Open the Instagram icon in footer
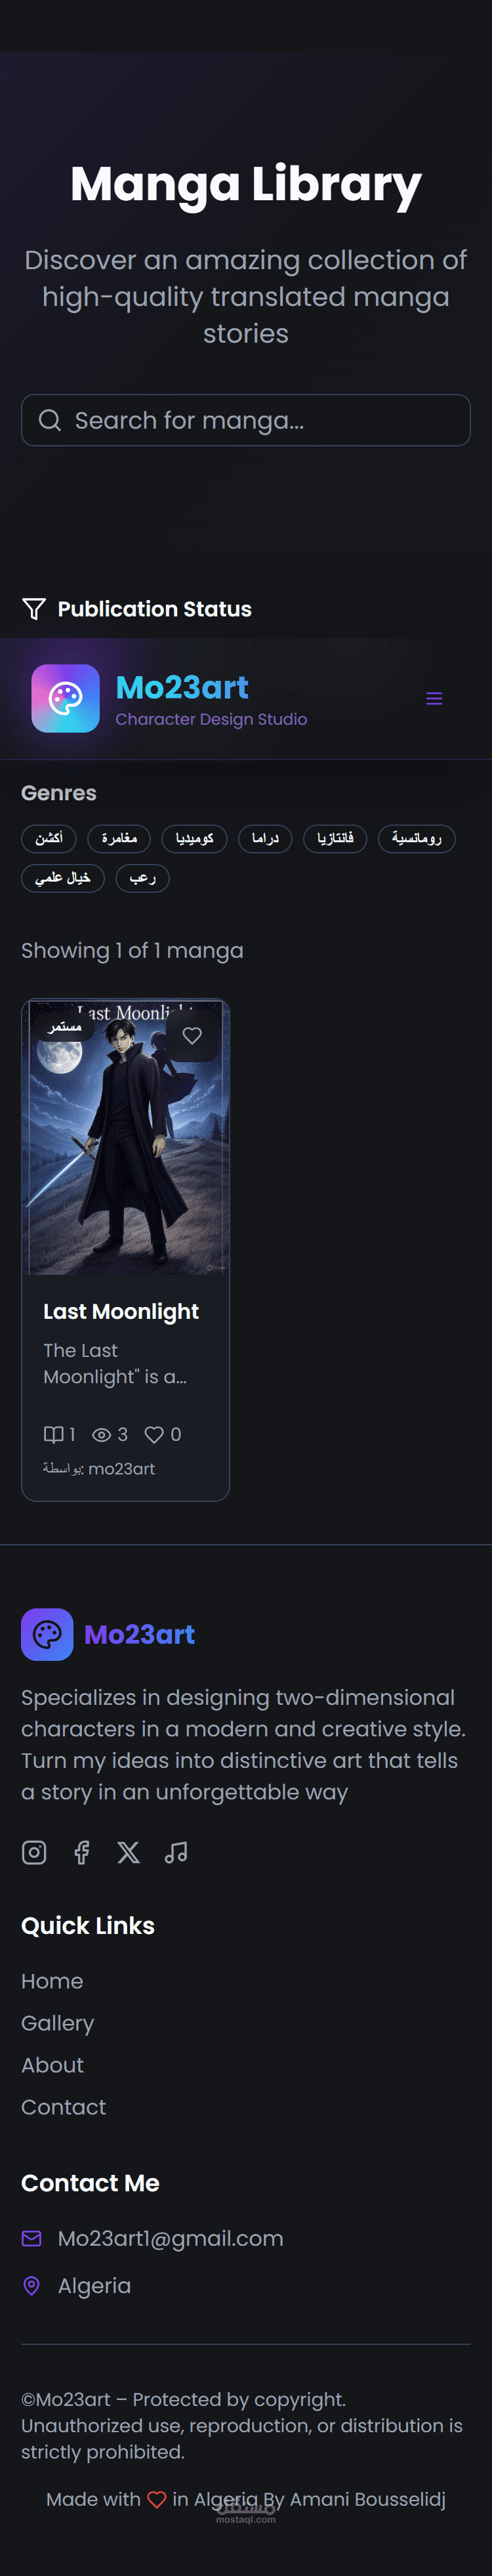Screen dimensions: 492x2576 pyautogui.click(x=34, y=1852)
